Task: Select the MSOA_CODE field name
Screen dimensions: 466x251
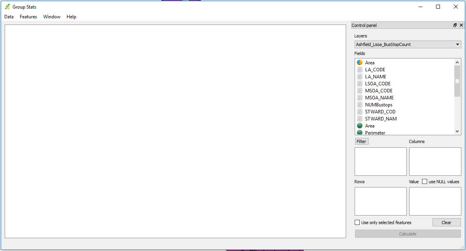Action: (379, 91)
